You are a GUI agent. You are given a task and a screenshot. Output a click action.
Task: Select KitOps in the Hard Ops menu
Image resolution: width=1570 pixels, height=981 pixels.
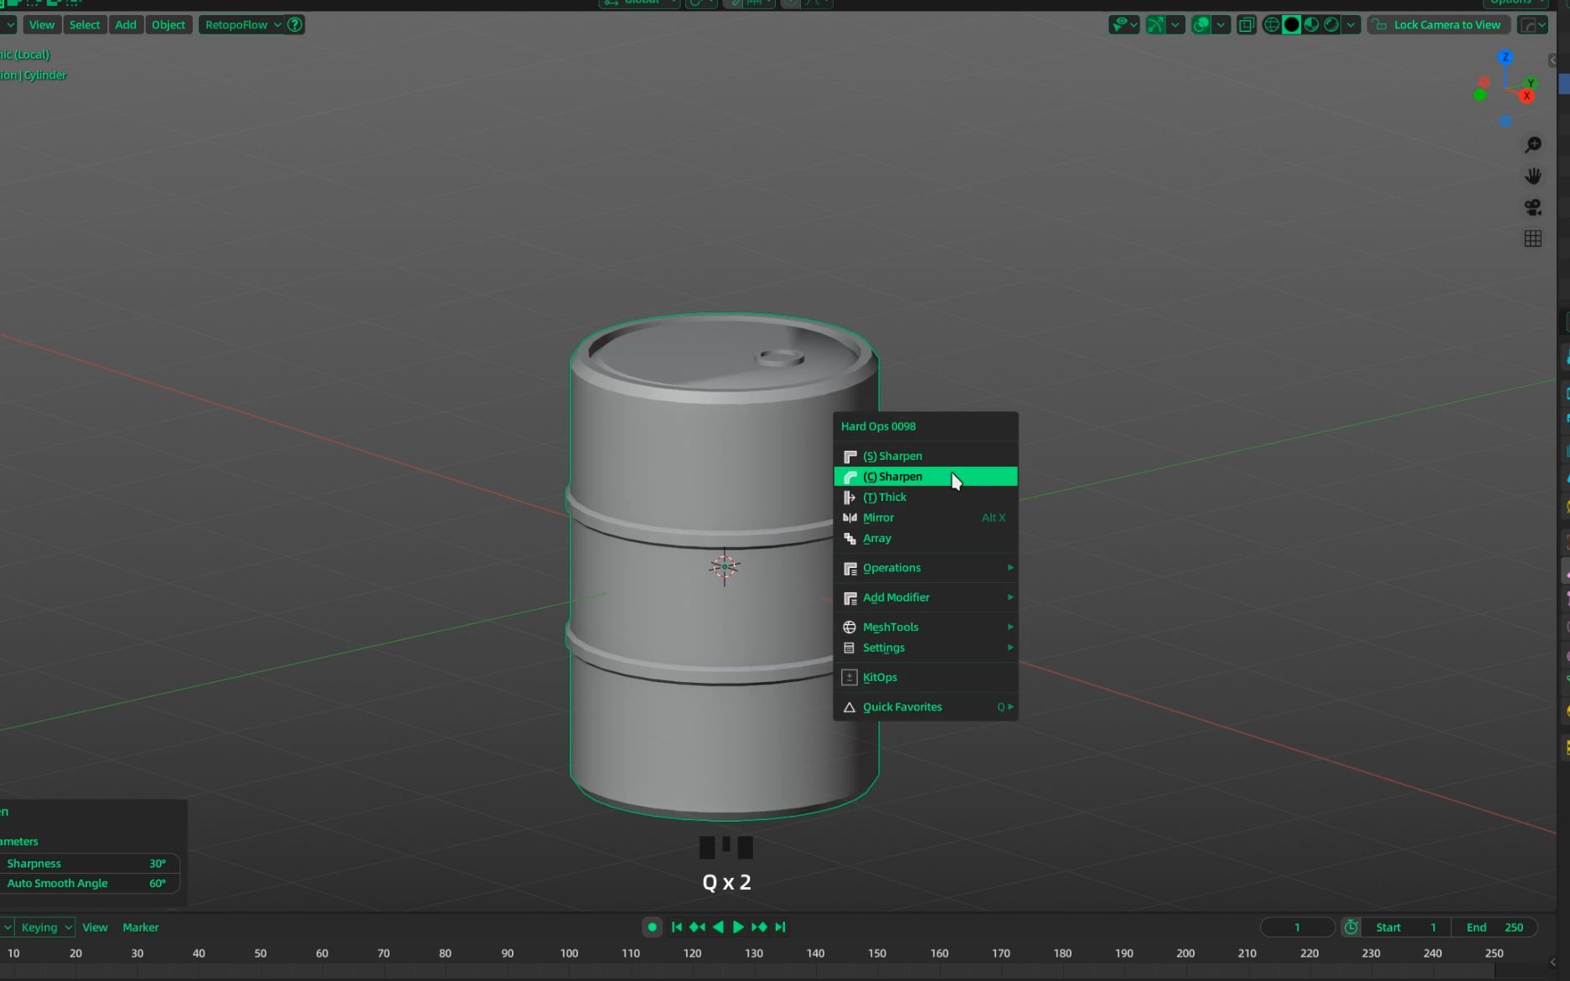880,677
